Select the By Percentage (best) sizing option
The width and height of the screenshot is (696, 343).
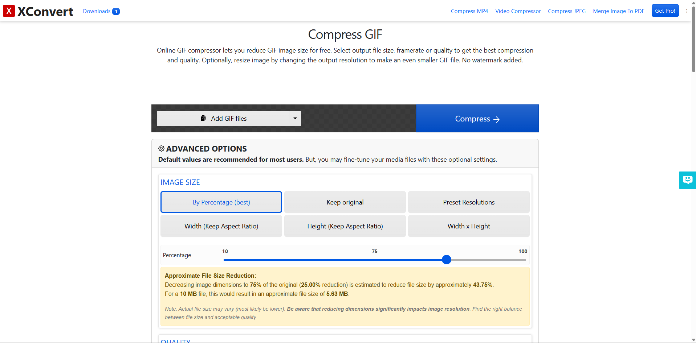click(221, 202)
